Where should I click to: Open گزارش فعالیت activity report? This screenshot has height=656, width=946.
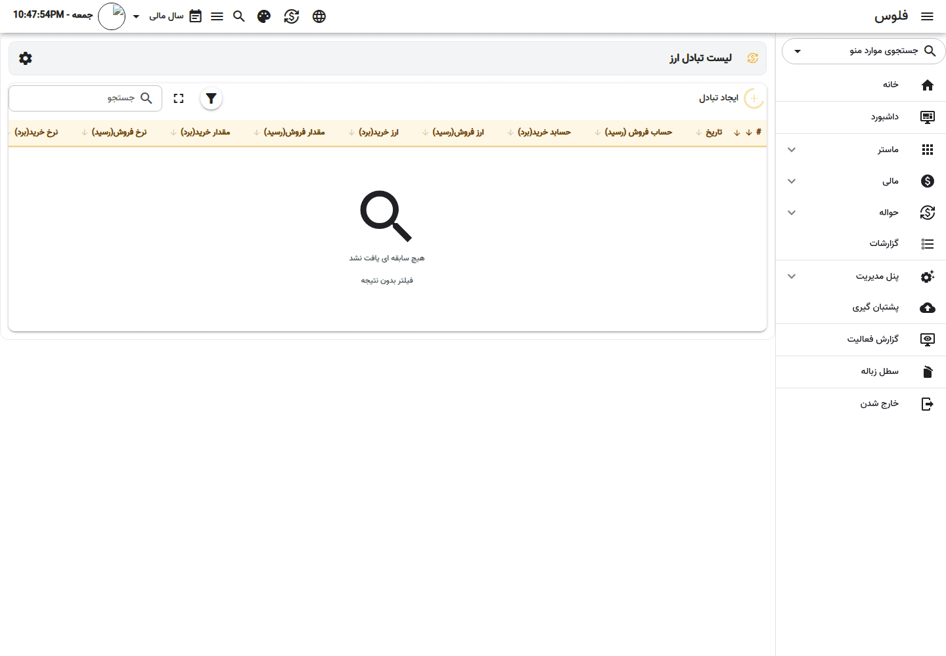click(x=861, y=339)
